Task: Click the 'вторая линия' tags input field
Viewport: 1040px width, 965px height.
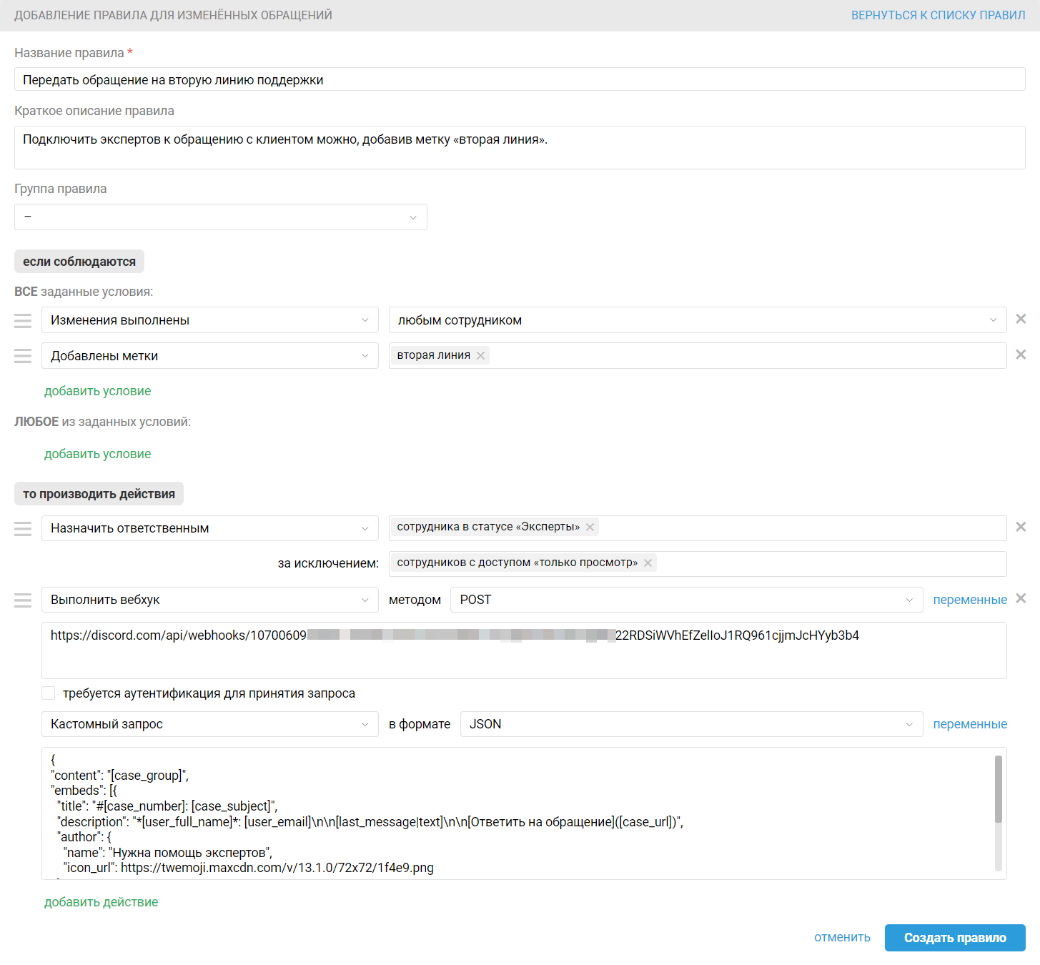Action: coord(698,356)
